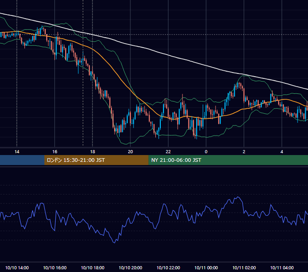
Task: Click the blue session bar before ロンドン
Action: [x=22, y=160]
